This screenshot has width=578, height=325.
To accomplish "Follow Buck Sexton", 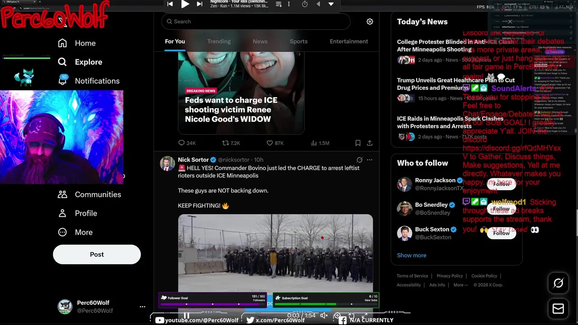I will click(501, 233).
